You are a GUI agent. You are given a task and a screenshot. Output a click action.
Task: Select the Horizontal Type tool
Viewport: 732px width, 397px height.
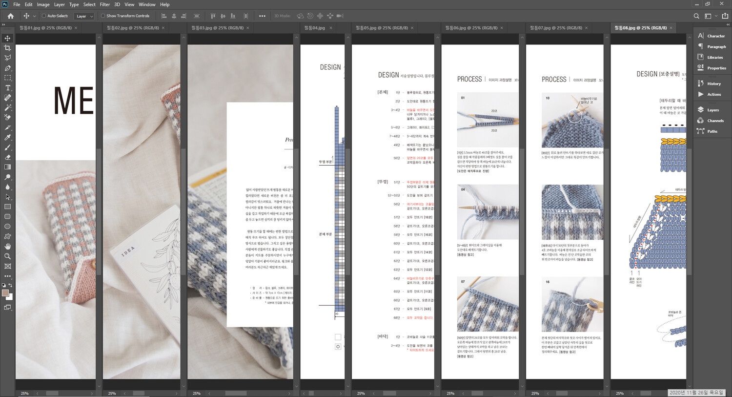[x=7, y=88]
